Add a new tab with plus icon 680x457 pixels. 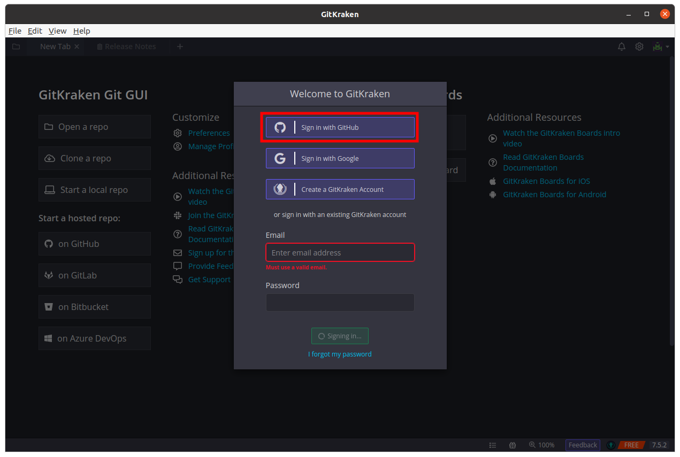click(180, 47)
